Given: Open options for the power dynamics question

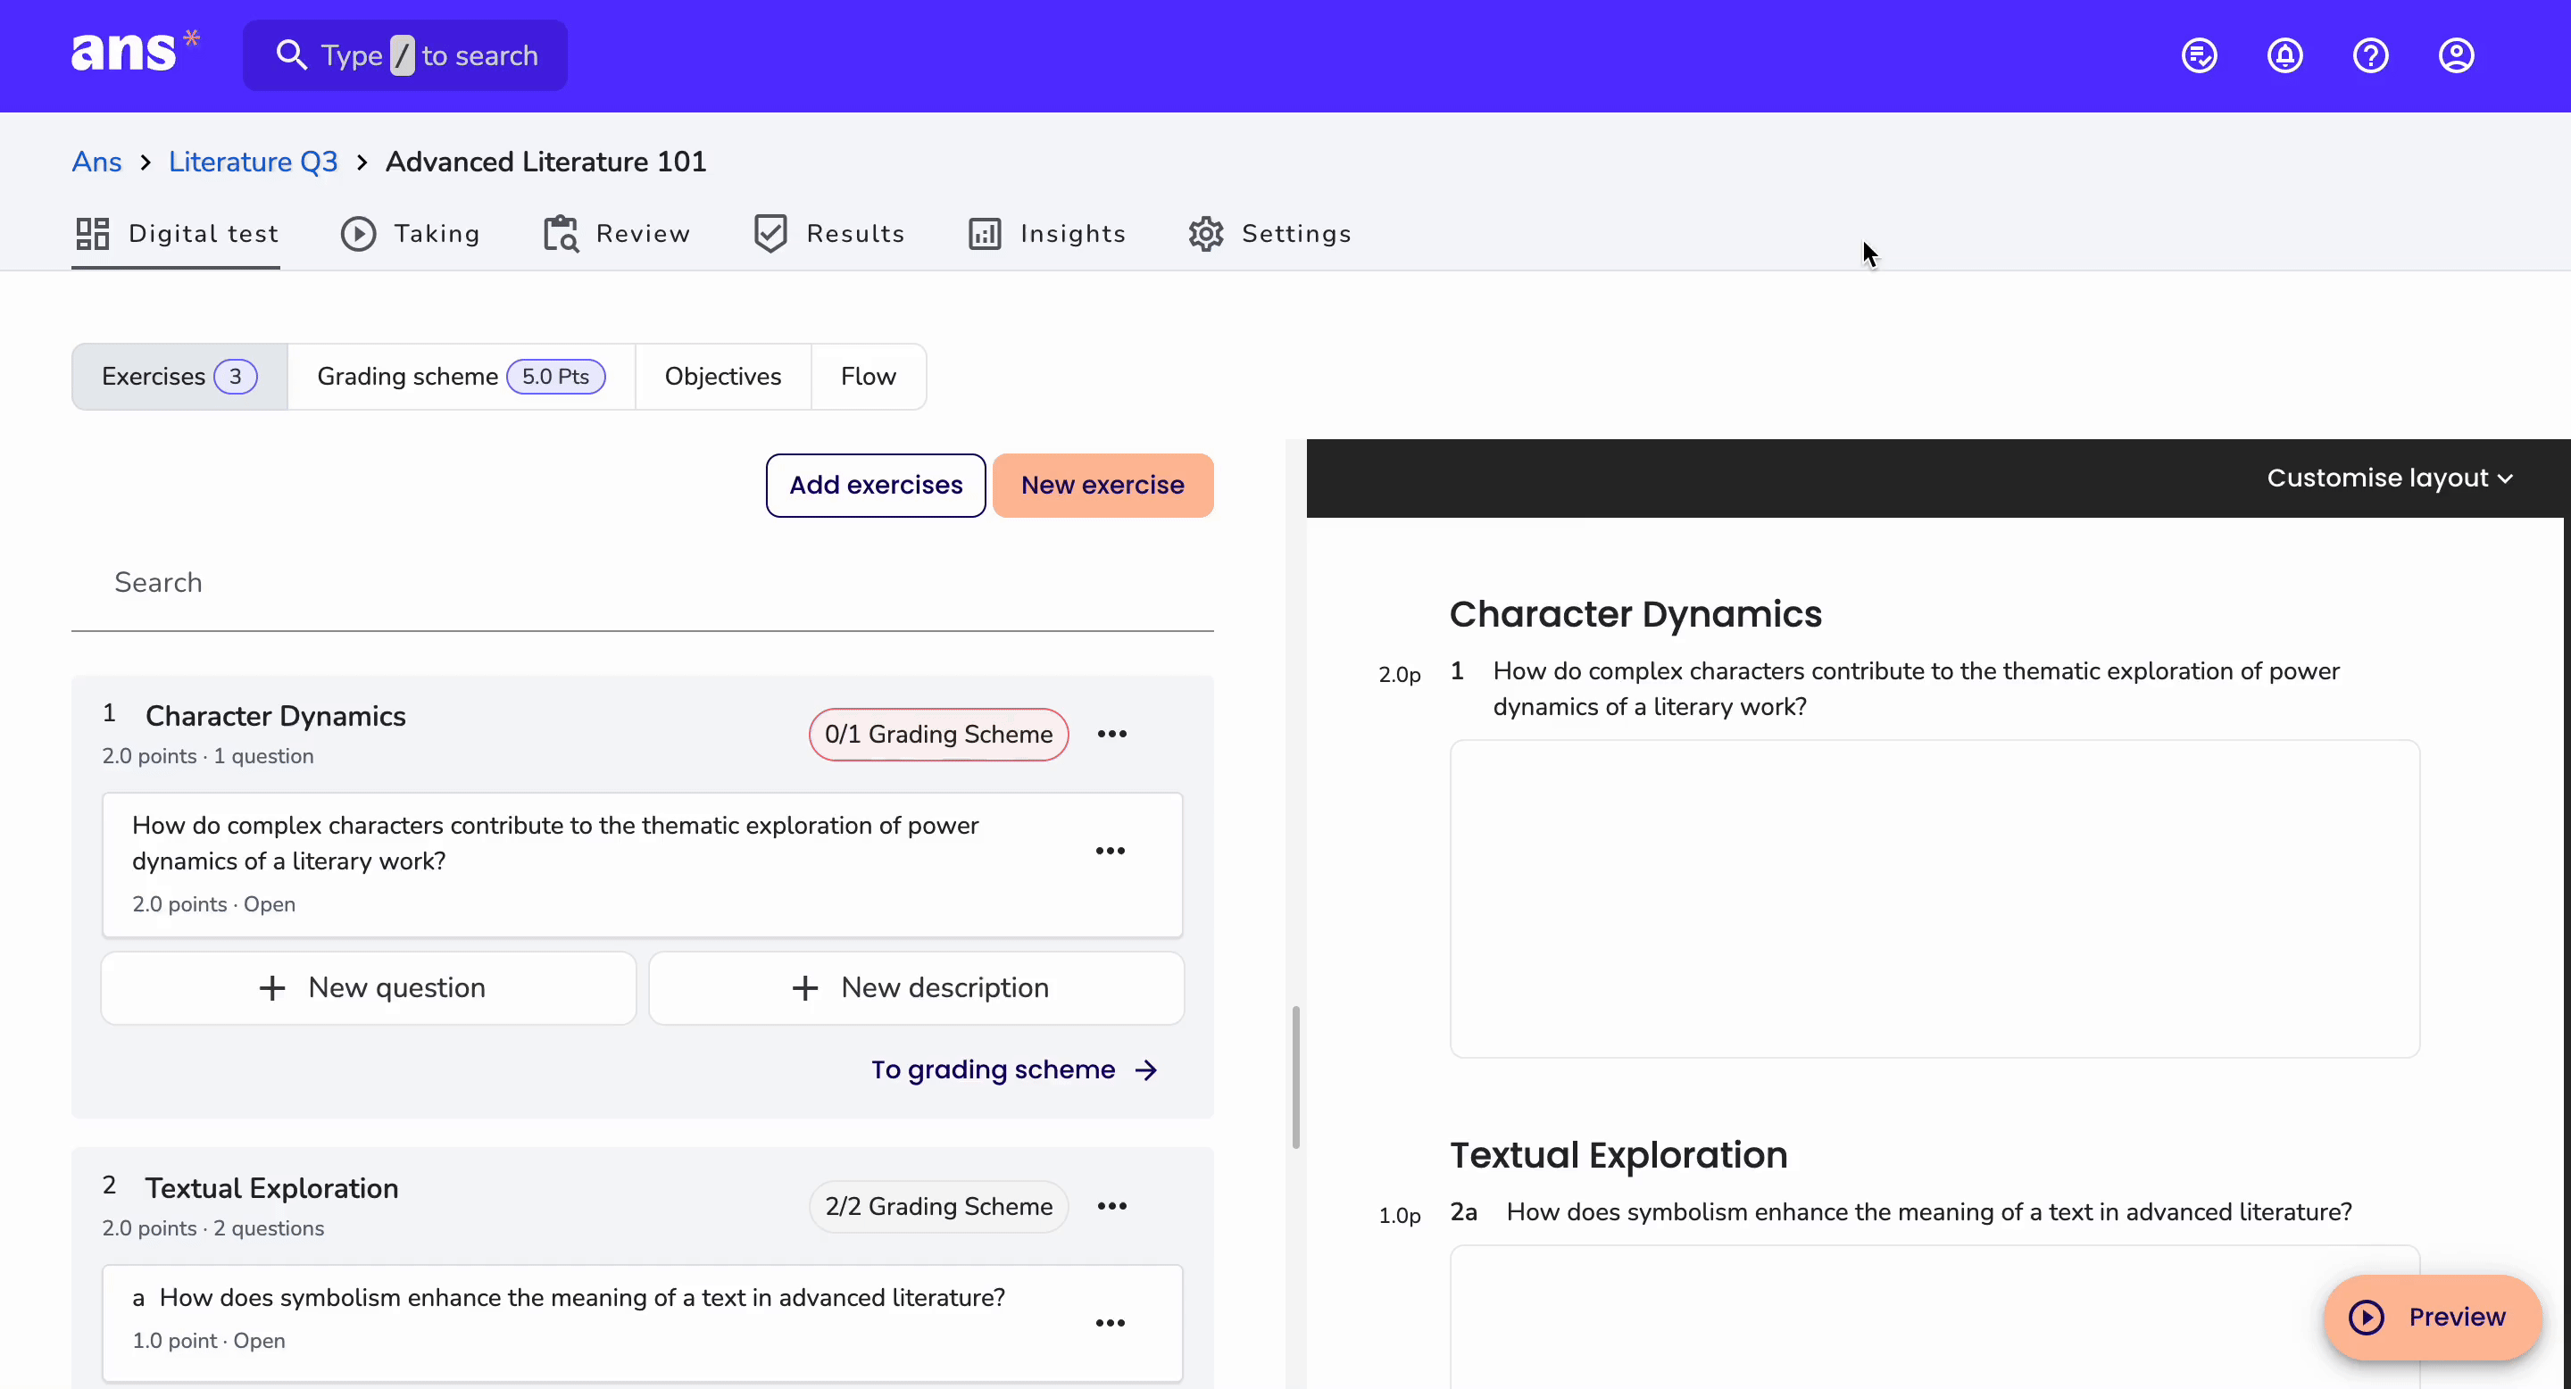Looking at the screenshot, I should pos(1110,851).
